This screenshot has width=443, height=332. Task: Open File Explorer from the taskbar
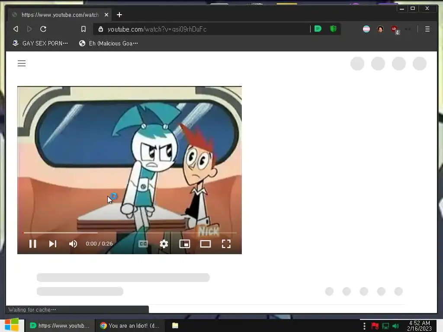[x=175, y=326]
